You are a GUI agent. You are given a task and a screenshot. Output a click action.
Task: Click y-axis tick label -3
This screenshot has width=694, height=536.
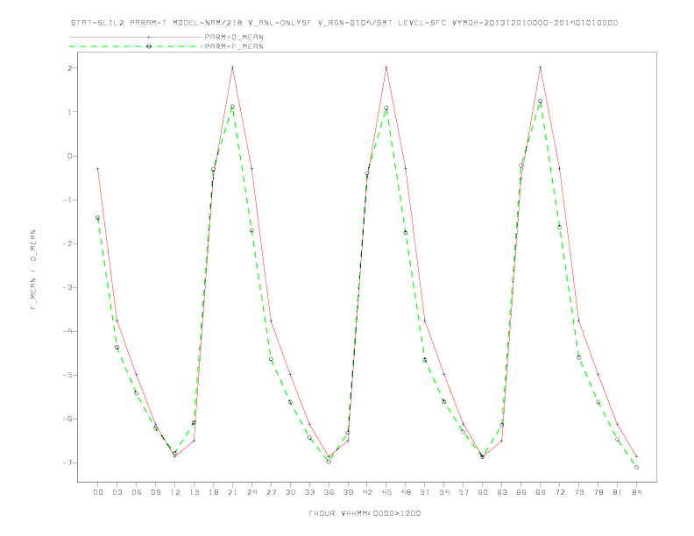67,287
